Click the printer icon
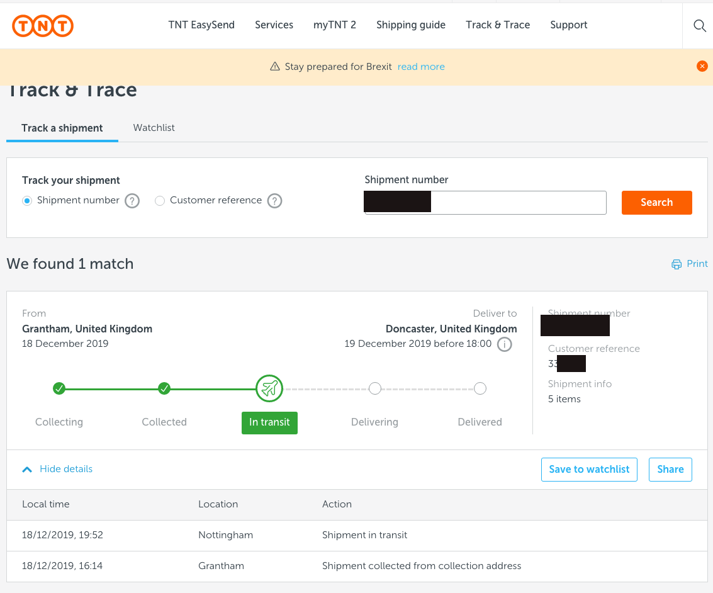713x593 pixels. click(677, 264)
